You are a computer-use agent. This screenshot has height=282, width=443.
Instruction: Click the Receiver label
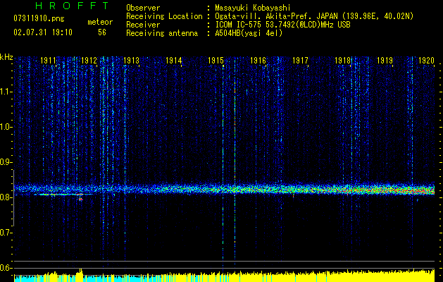[143, 25]
